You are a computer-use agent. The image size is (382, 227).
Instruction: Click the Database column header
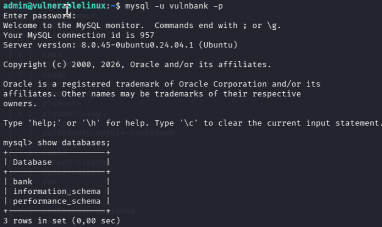[32, 162]
